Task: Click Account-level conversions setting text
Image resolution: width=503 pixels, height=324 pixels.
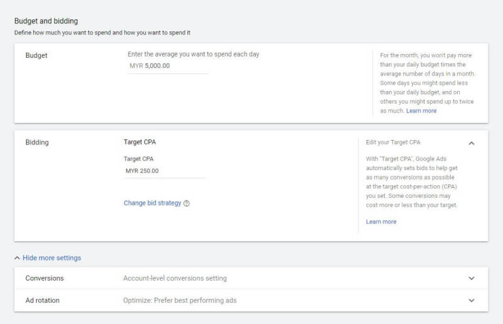Action: coord(175,278)
